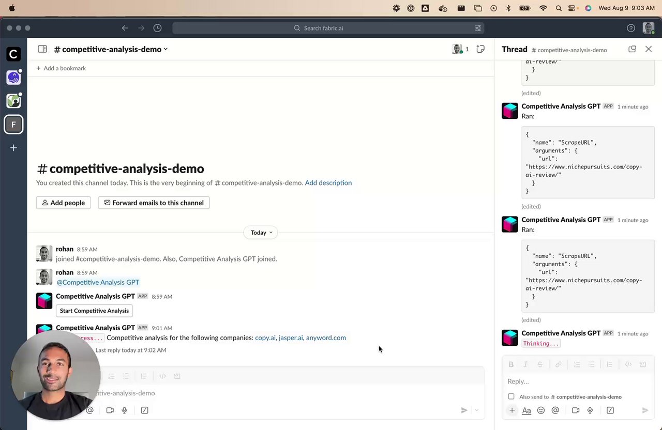Toggle code formatting in thread reply toolbar
Screen dimensions: 662x430
pos(628,364)
